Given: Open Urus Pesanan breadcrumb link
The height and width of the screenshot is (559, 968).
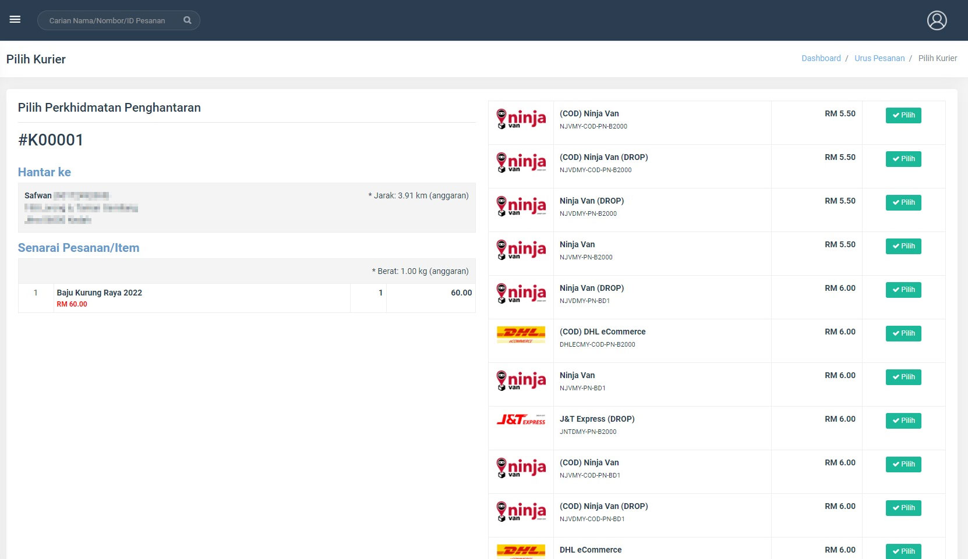Looking at the screenshot, I should tap(879, 58).
